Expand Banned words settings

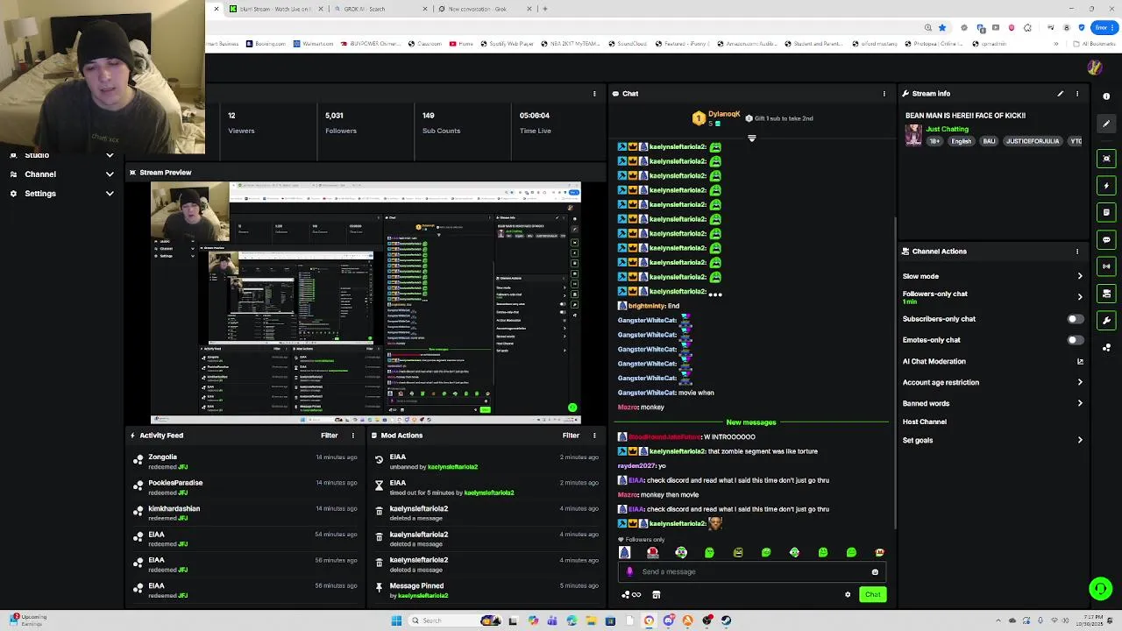tap(1080, 403)
